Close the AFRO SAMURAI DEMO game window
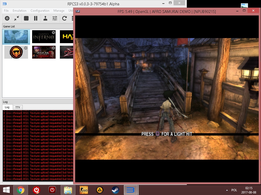The width and height of the screenshot is (261, 195). click(253, 10)
